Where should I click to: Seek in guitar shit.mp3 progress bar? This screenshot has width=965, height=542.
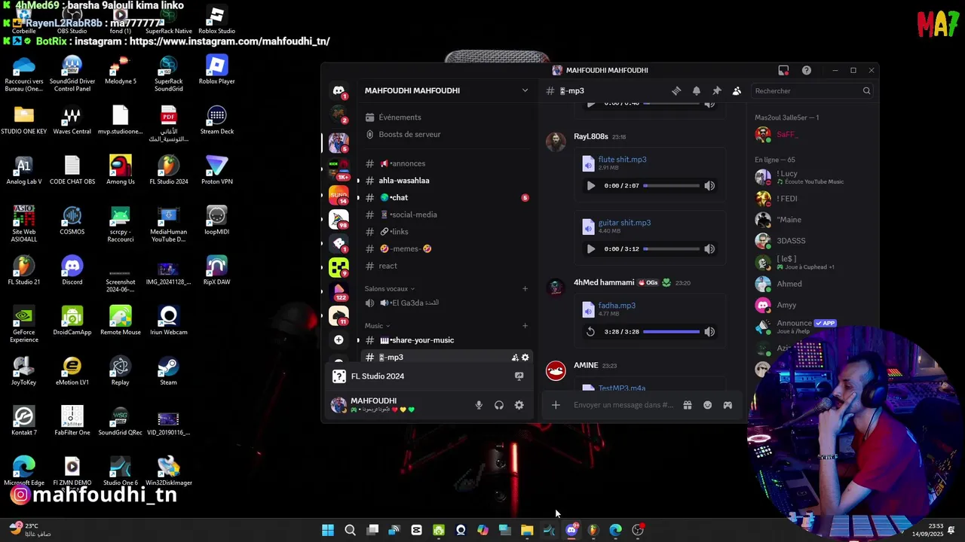tap(671, 249)
